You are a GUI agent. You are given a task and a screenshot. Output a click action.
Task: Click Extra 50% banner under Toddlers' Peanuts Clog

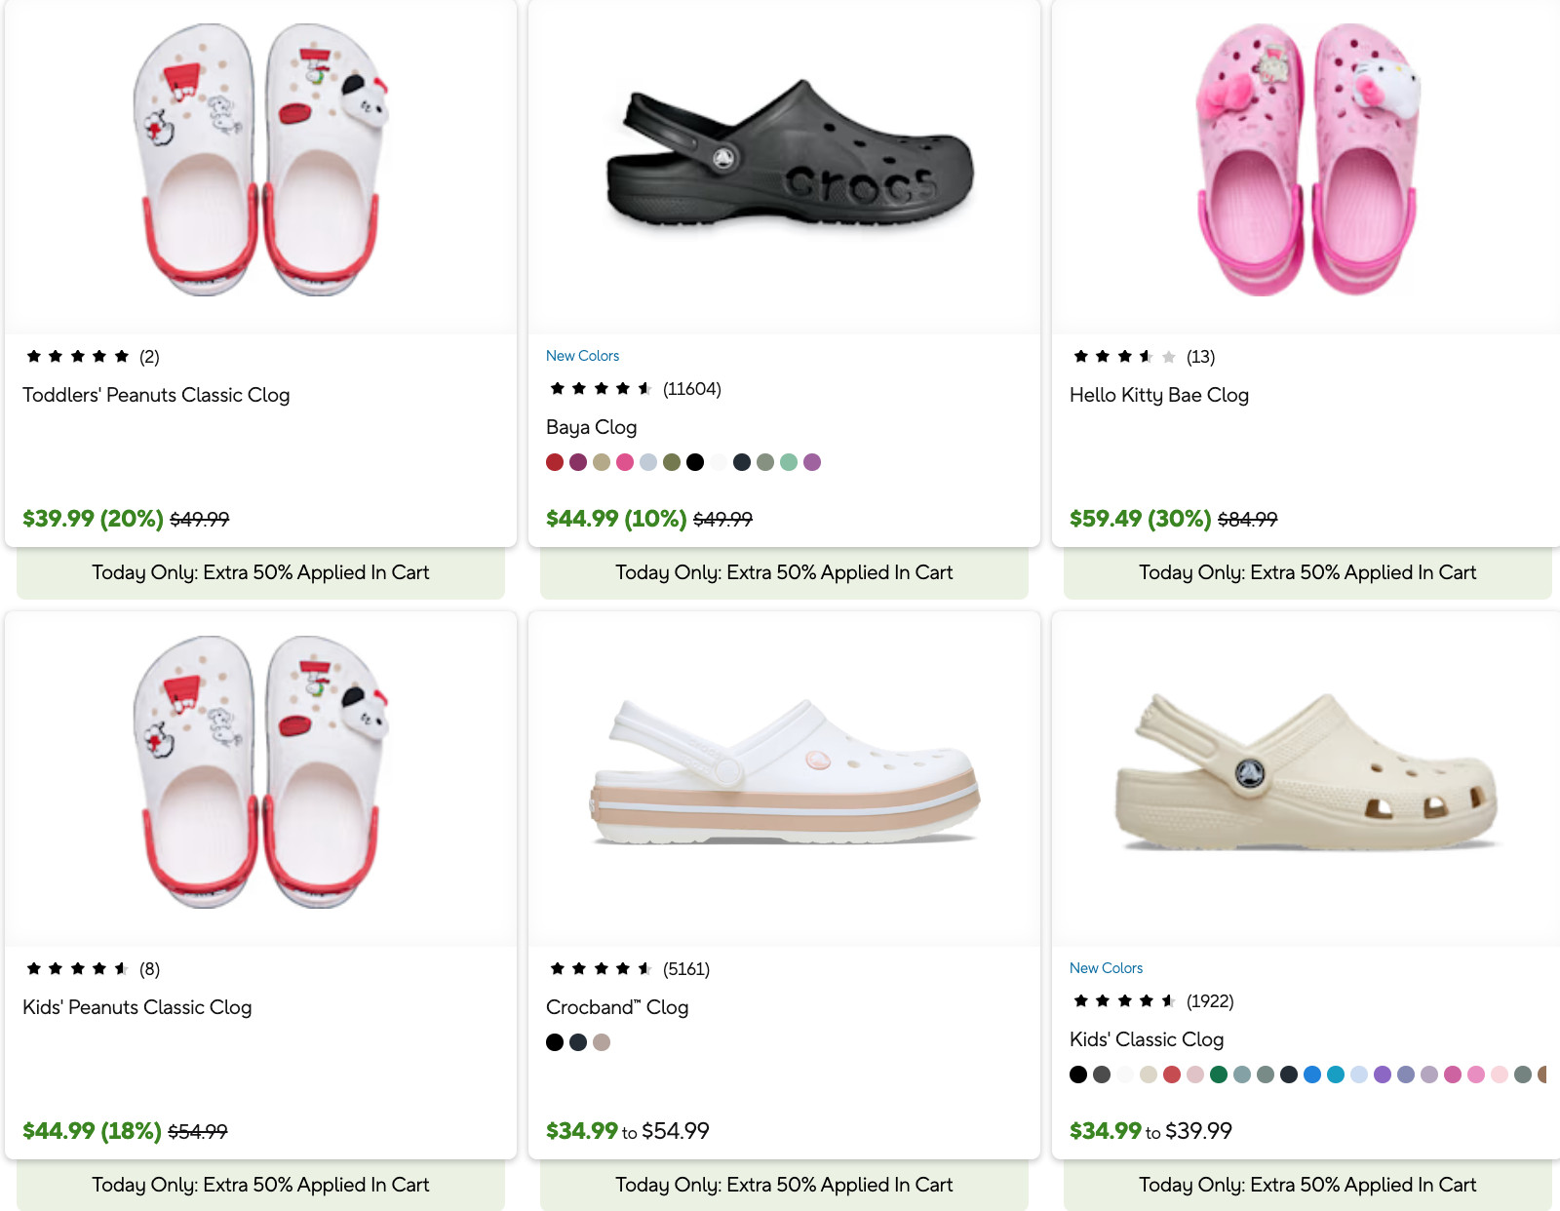[260, 572]
